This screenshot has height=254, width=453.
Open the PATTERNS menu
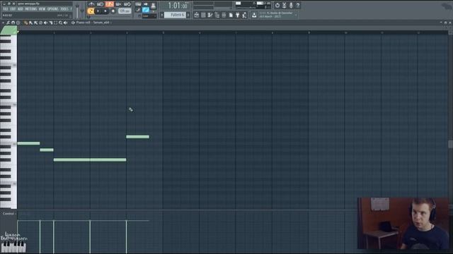tap(31, 9)
